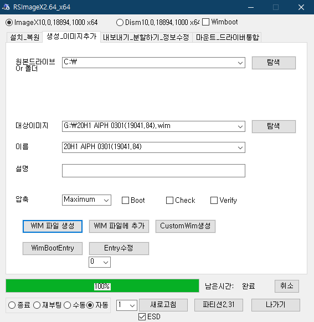The image size is (314, 322).
Task: Switch to the 설치_복원 tab
Action: point(24,37)
